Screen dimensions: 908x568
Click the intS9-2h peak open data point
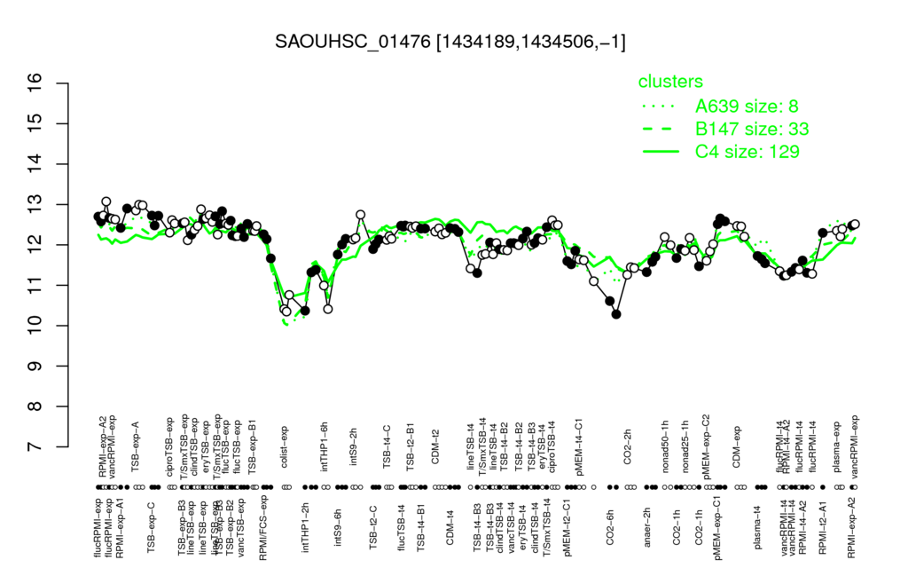361,215
